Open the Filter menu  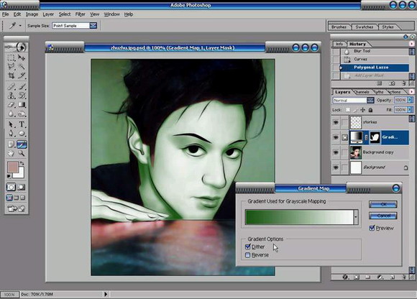point(80,14)
